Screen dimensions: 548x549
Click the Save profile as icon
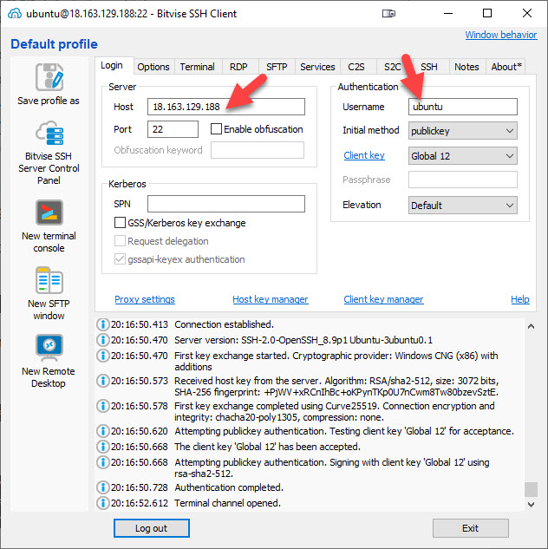(x=49, y=76)
